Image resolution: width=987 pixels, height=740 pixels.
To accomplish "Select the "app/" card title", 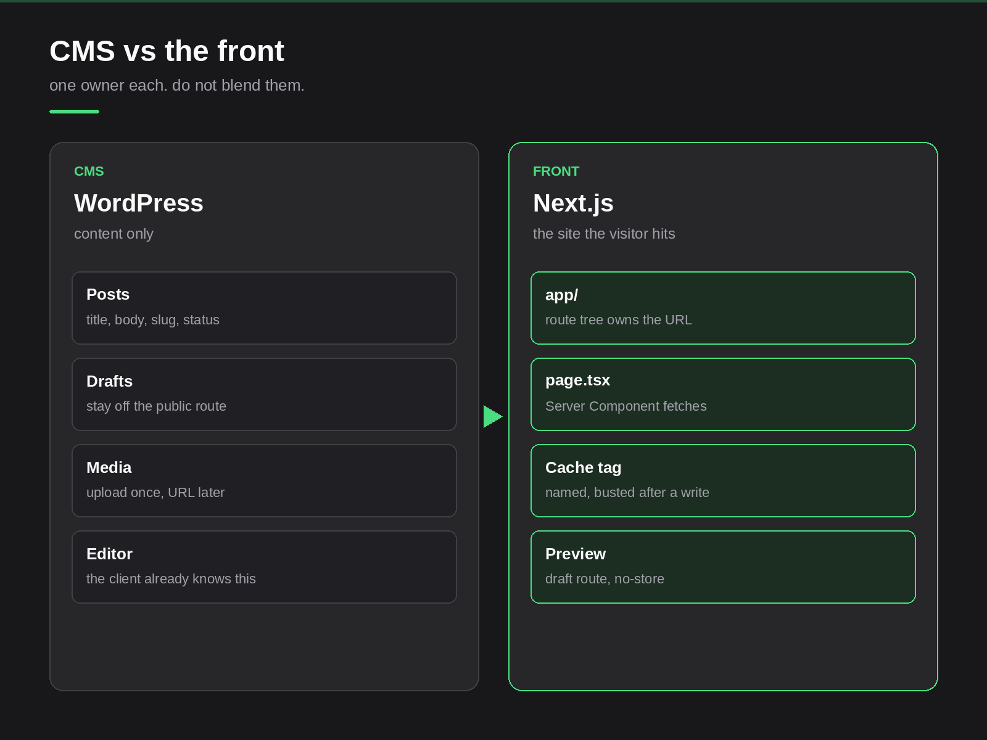I will click(x=561, y=295).
